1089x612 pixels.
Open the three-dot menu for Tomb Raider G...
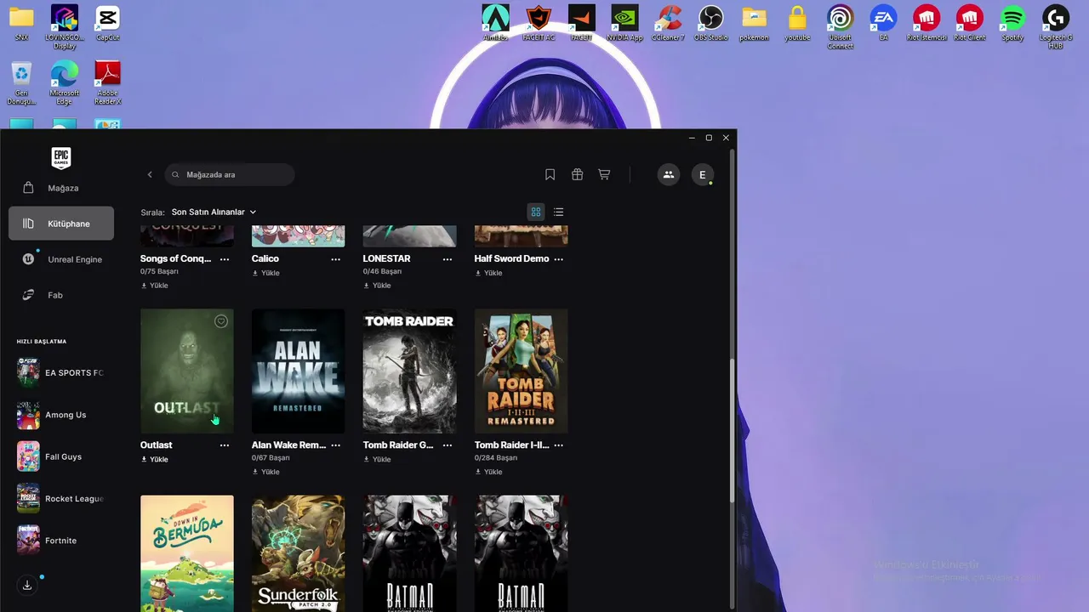tap(448, 445)
